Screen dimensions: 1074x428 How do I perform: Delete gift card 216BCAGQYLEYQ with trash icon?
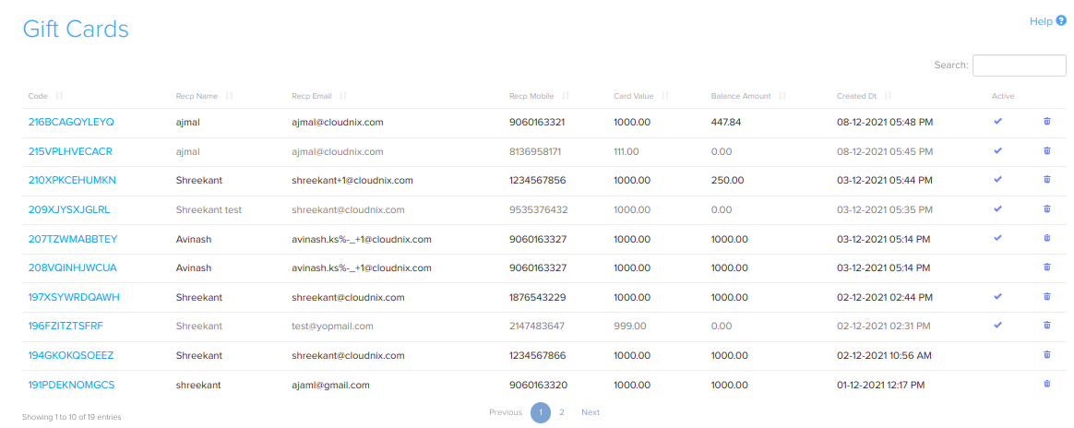pyautogui.click(x=1046, y=121)
